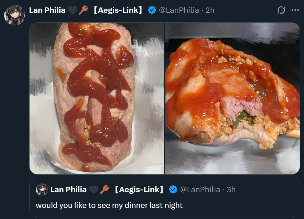
Task: Click the small avatar in the quoted post
Action: [42, 190]
